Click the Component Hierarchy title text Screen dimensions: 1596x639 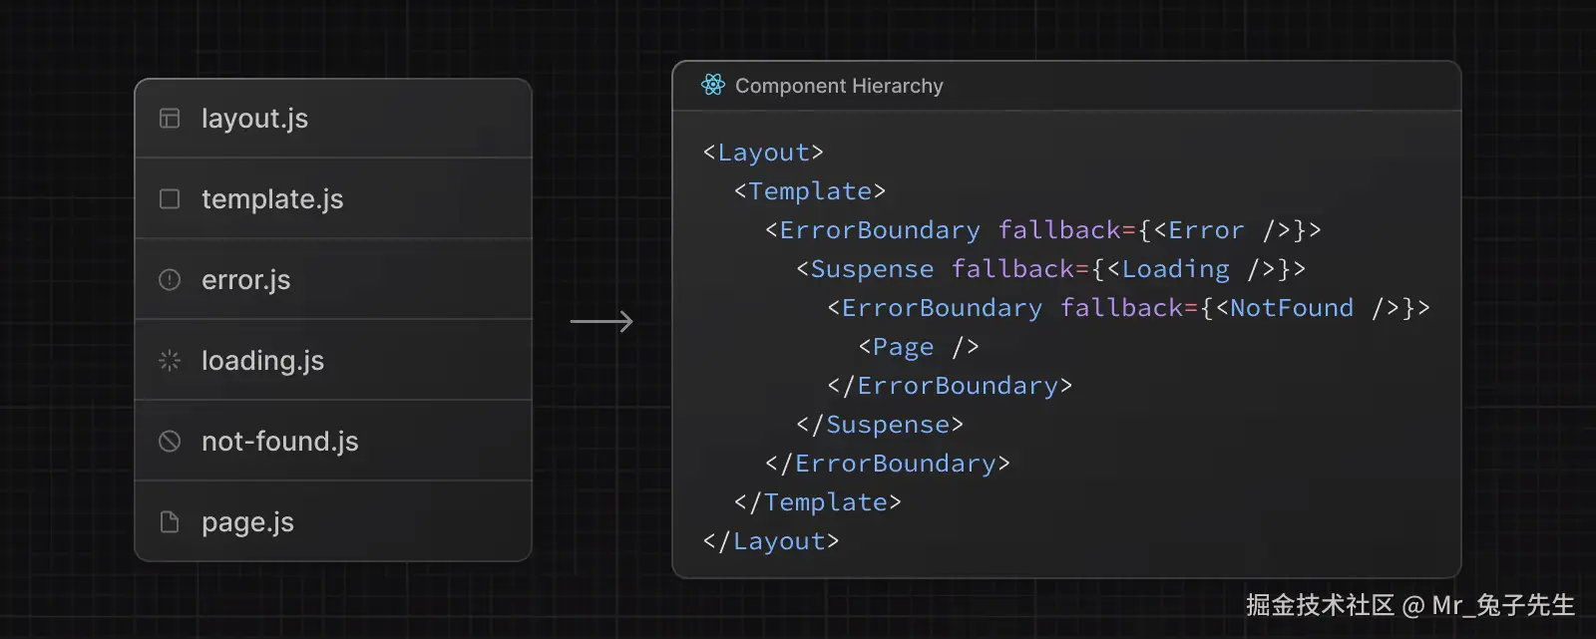(839, 86)
